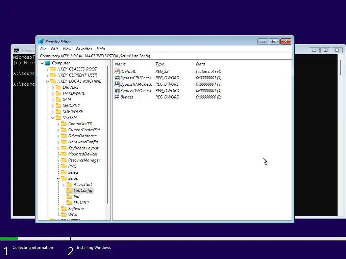
Task: Click the MountedDevices folder icon
Action: point(64,154)
